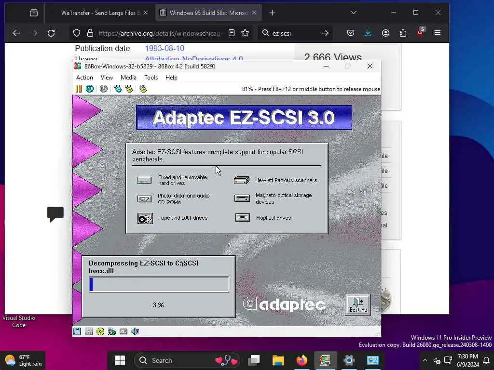Image resolution: width=494 pixels, height=370 pixels.
Task: Click the hard disk status icon beside floppy icon
Action: tap(89, 331)
